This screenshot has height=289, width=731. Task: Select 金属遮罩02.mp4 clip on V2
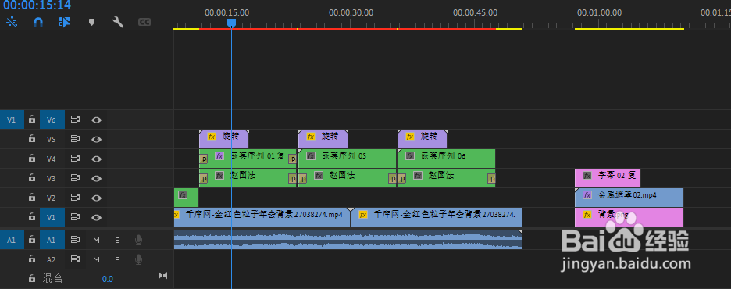coord(629,198)
